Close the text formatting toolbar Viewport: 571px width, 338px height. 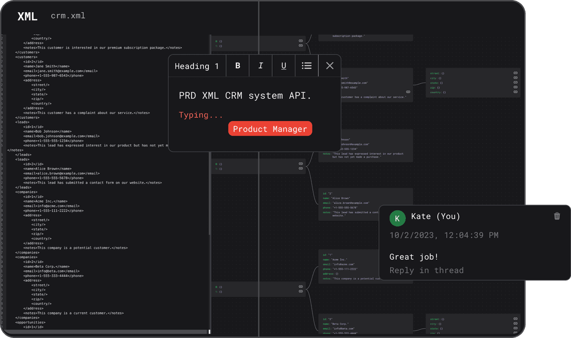pos(329,66)
